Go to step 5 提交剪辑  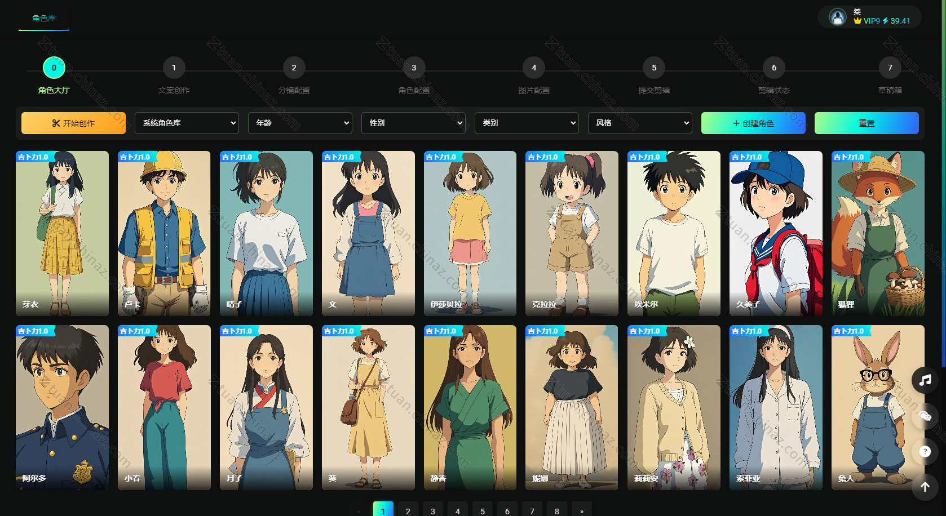tap(654, 68)
